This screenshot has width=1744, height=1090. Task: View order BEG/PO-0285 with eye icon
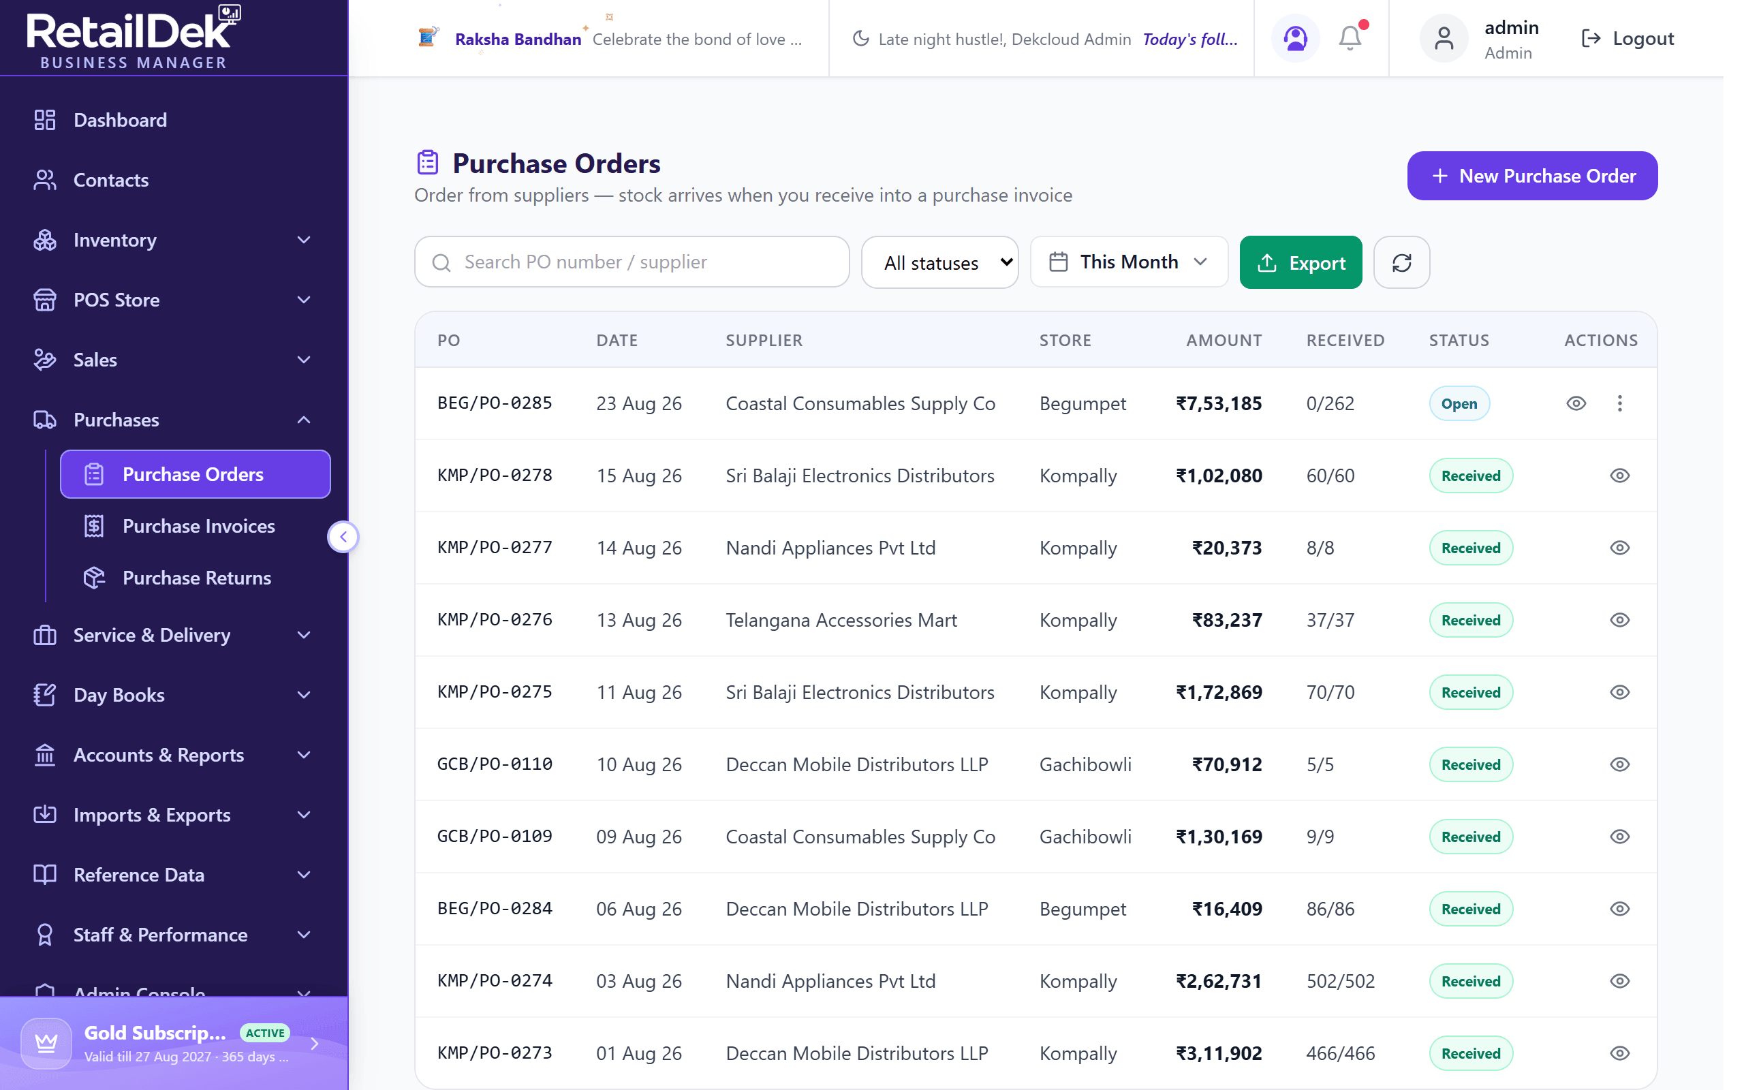[x=1576, y=404]
